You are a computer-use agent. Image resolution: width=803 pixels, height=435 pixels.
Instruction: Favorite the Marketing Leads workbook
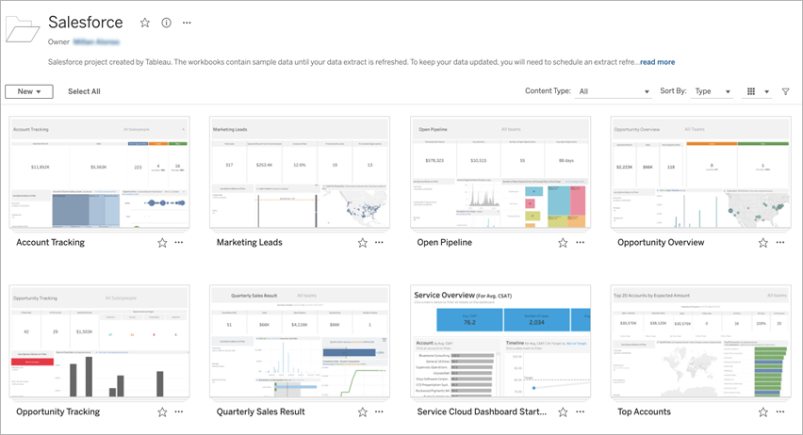click(x=363, y=243)
